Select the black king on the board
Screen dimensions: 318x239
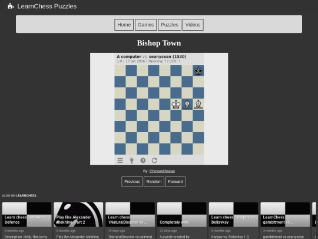point(198,71)
